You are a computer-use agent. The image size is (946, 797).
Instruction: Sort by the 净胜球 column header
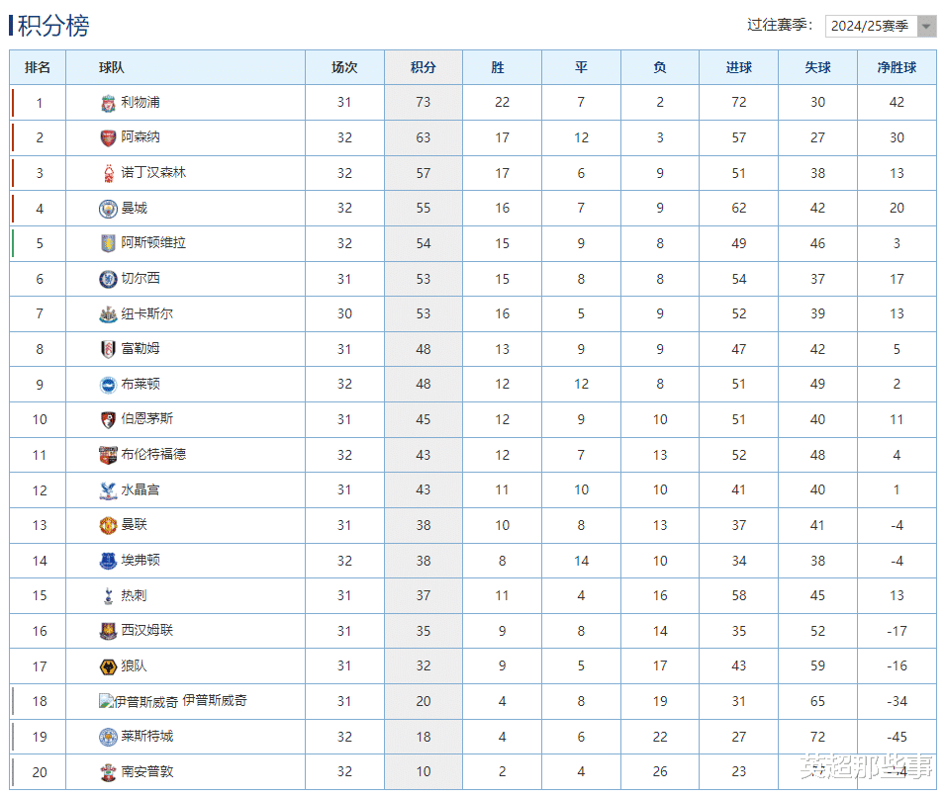coord(897,67)
